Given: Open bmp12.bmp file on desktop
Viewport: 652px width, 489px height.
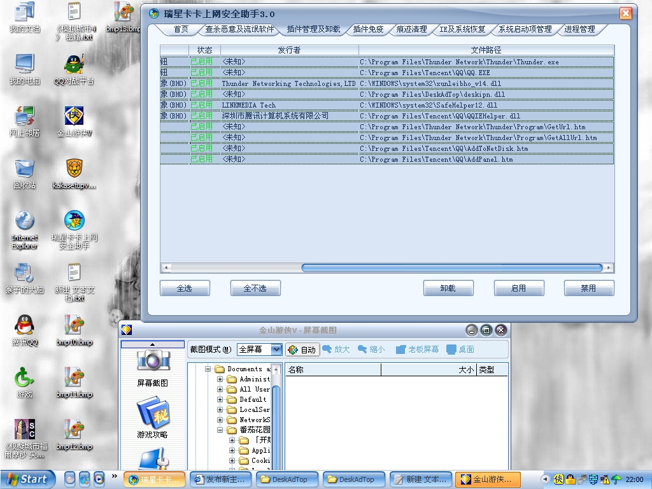Looking at the screenshot, I should pyautogui.click(x=74, y=435).
